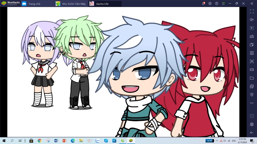Open taskbar volume control

point(225,140)
